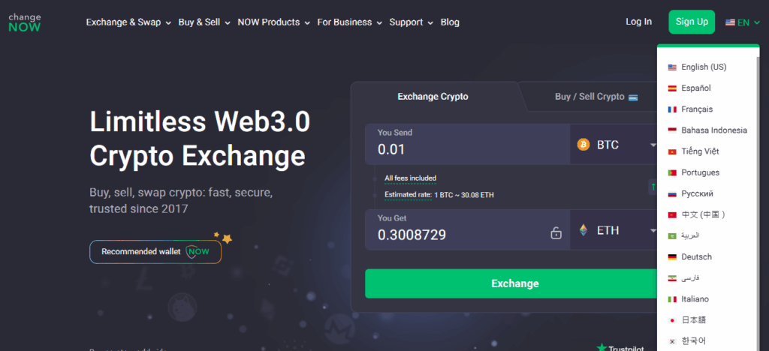Click the Portuguese flag icon

click(x=672, y=172)
